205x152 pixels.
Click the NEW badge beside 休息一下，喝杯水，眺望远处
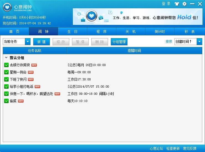click(57, 94)
